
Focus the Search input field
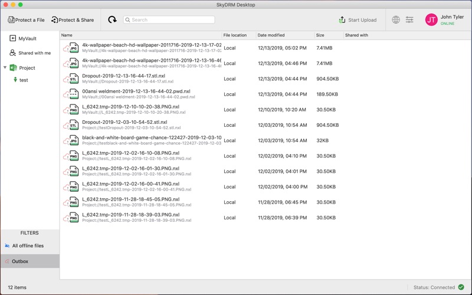pyautogui.click(x=169, y=20)
